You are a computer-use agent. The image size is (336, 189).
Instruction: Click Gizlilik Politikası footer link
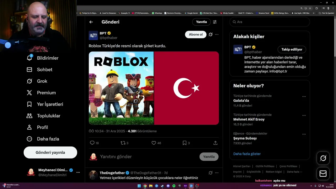pyautogui.click(x=265, y=166)
